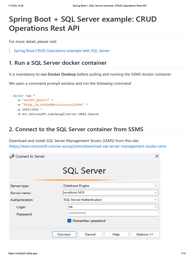194x259 pixels.
Task: Click the Run a SQL Server docker container heading
Action: click(58, 63)
